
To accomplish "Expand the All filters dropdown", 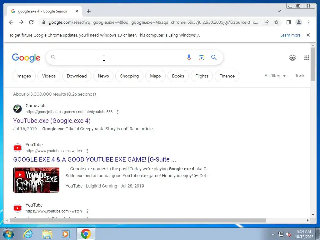I will coord(275,76).
